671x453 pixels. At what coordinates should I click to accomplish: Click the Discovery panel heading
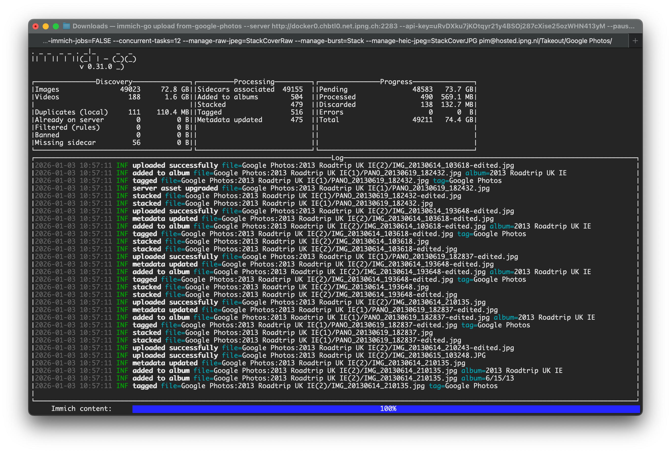coord(114,82)
